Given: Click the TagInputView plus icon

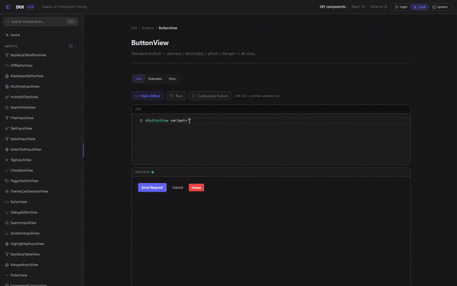Looking at the screenshot, I should click(x=6, y=160).
